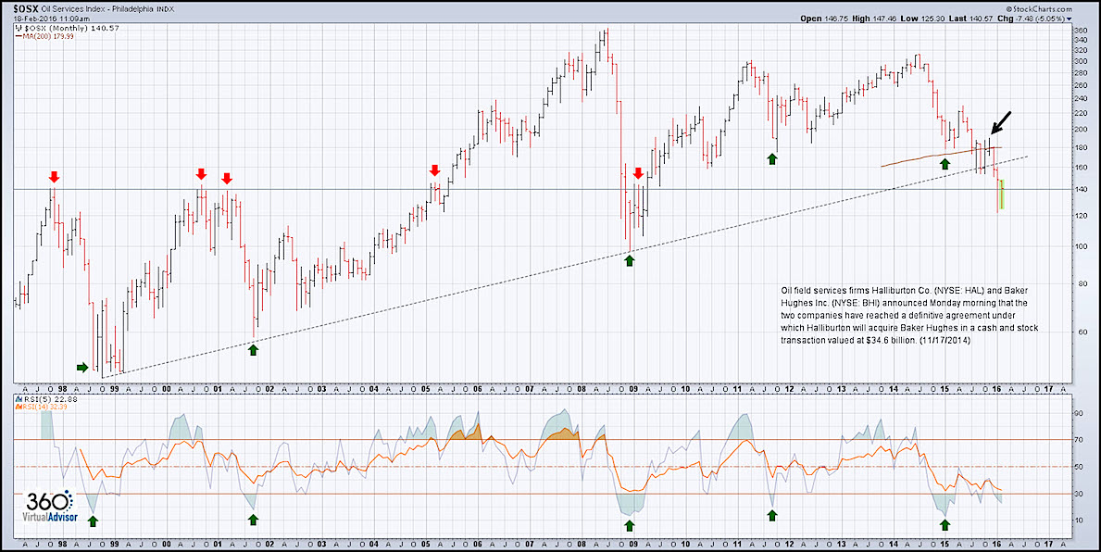1101x552 pixels.
Task: Click the 200 price axis label
Action: pos(1081,130)
